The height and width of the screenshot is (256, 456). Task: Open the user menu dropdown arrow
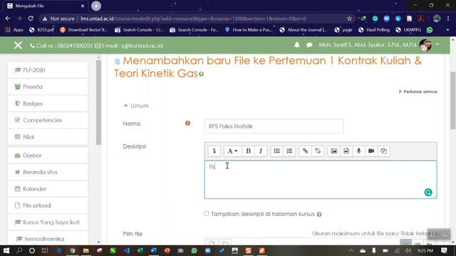point(437,45)
